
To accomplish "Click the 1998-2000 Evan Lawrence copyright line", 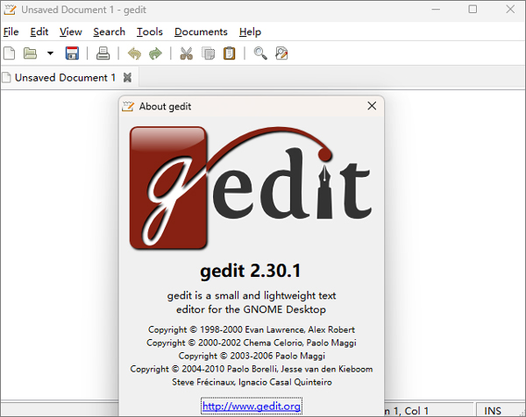I will (252, 329).
